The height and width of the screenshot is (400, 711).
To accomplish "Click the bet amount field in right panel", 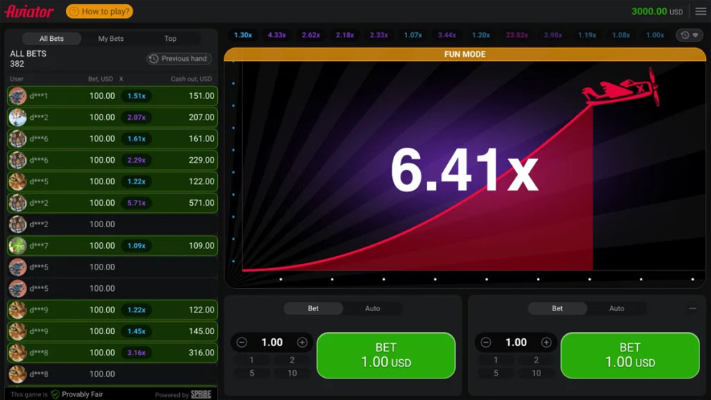I will [x=516, y=343].
